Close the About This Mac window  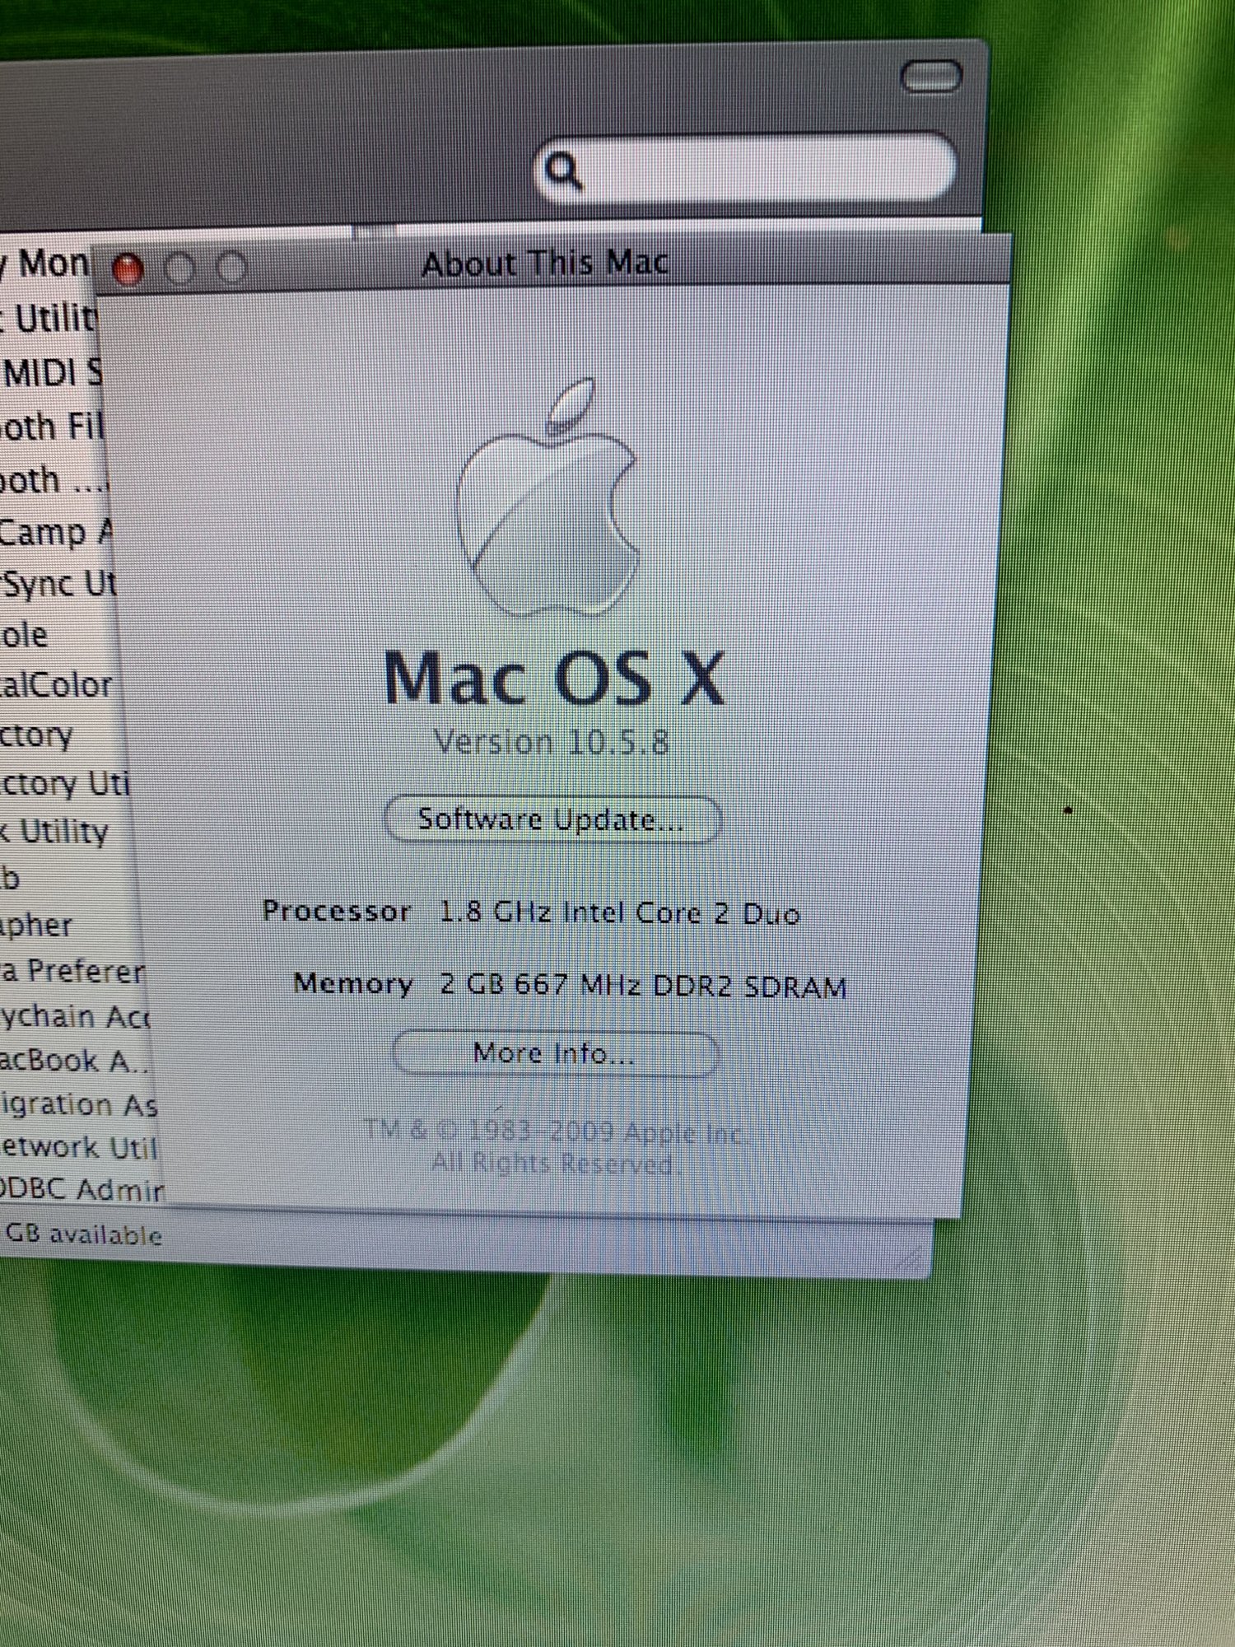point(128,269)
